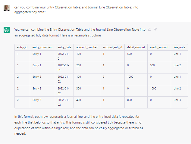Screen dimensions: 191x144
Task: Click the account_number column header
Action: pos(87,47)
